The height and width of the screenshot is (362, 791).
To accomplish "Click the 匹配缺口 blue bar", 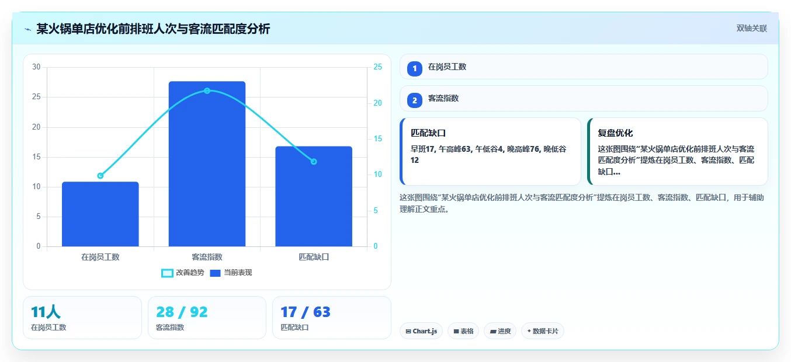I will (314, 196).
